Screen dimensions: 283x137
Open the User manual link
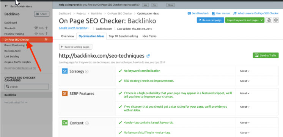coord(221,13)
